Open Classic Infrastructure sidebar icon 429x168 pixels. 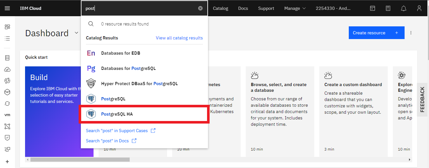[x=7, y=58]
